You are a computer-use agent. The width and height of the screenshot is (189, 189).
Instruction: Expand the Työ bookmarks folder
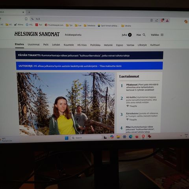pos(69,25)
